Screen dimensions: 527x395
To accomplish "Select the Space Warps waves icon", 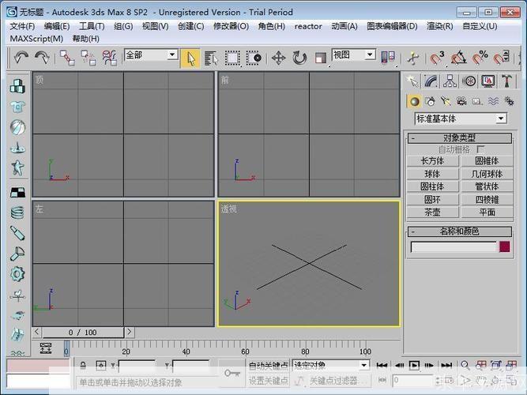I will [x=493, y=101].
